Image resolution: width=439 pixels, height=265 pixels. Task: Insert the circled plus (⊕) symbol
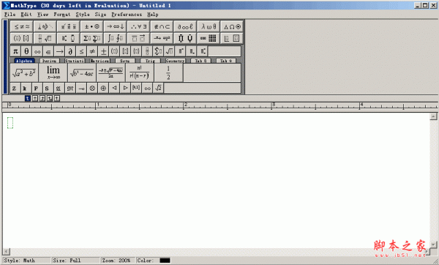(x=103, y=89)
